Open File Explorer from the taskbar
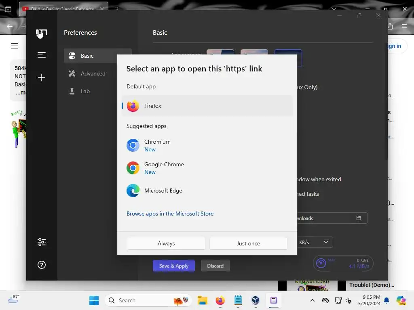This screenshot has height=310, width=414. coord(203,300)
